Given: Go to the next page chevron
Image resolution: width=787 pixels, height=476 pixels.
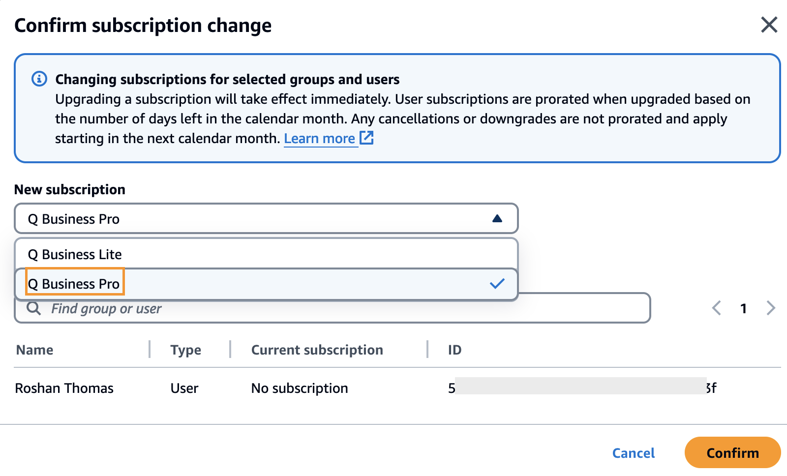Looking at the screenshot, I should (771, 308).
